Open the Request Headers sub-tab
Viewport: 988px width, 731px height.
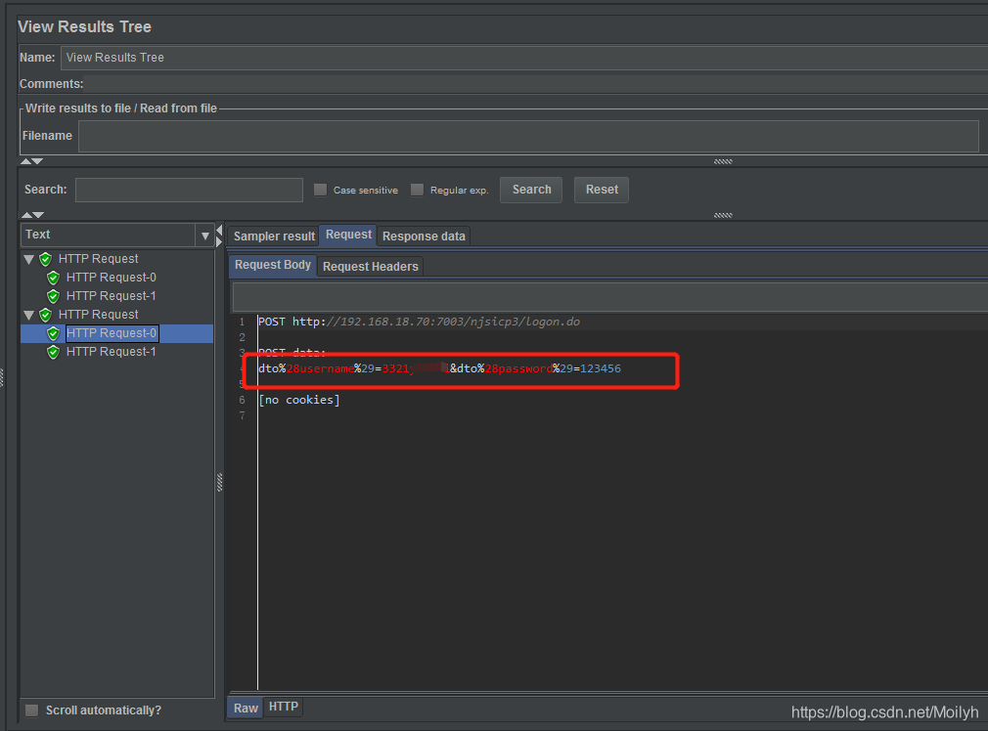[x=371, y=267]
